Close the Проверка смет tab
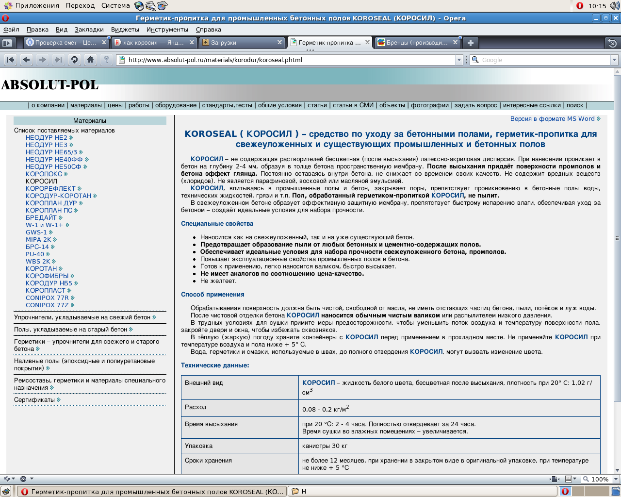The height and width of the screenshot is (497, 621). tap(104, 43)
